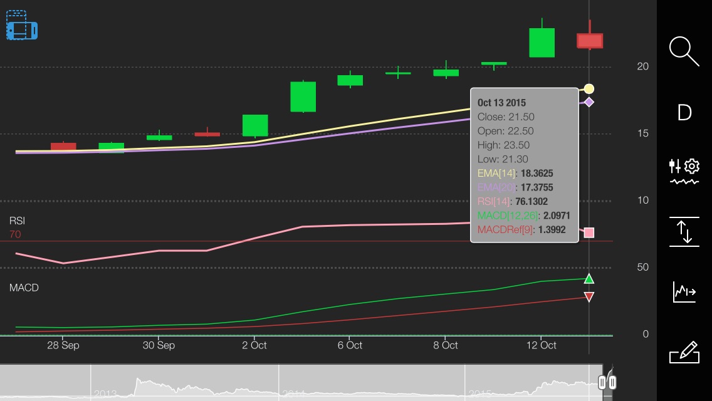712x401 pixels.
Task: Tap the red MACDRef triangle marker
Action: point(589,297)
